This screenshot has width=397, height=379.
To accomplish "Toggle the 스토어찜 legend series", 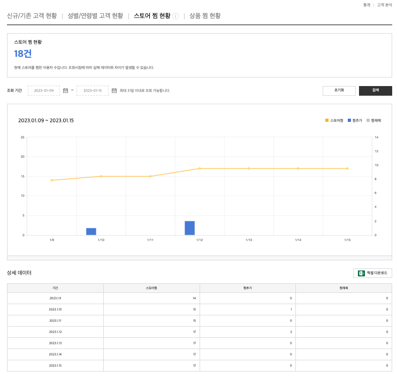I will click(334, 121).
